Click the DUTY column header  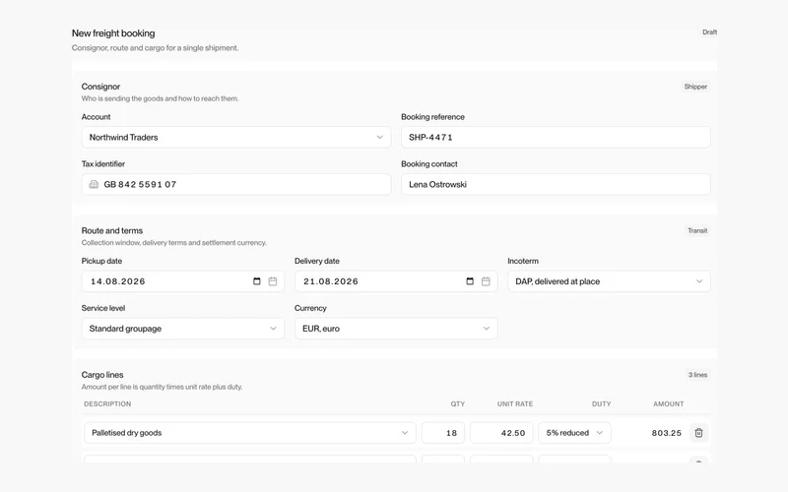point(601,403)
